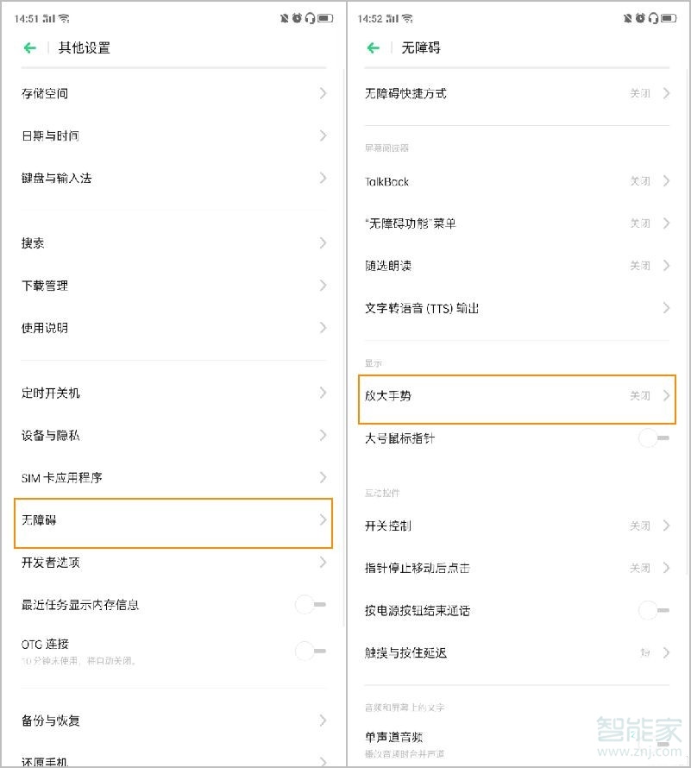Toggle 最近任务显示内存信息 switch

(310, 605)
